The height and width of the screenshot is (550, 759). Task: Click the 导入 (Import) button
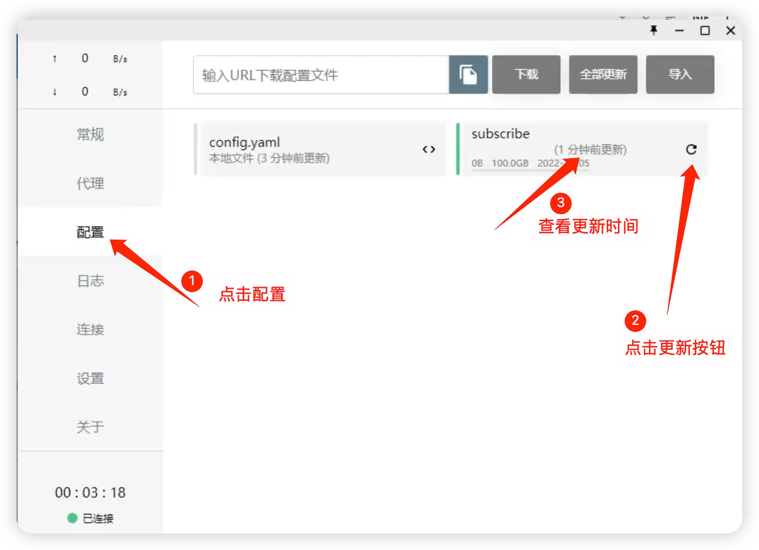680,75
